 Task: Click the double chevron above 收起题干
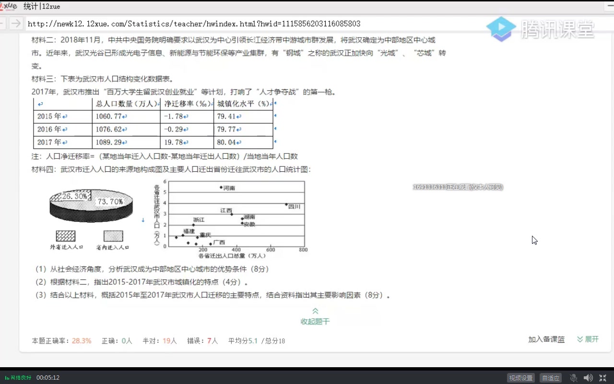coord(315,311)
